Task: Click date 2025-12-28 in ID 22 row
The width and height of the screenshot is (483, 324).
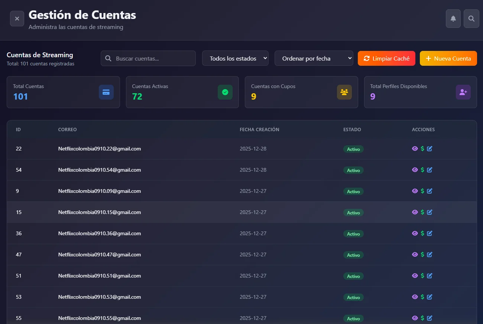Action: pyautogui.click(x=253, y=149)
